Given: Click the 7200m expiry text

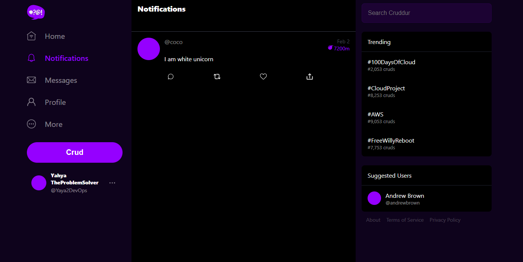Looking at the screenshot, I should coord(342,49).
